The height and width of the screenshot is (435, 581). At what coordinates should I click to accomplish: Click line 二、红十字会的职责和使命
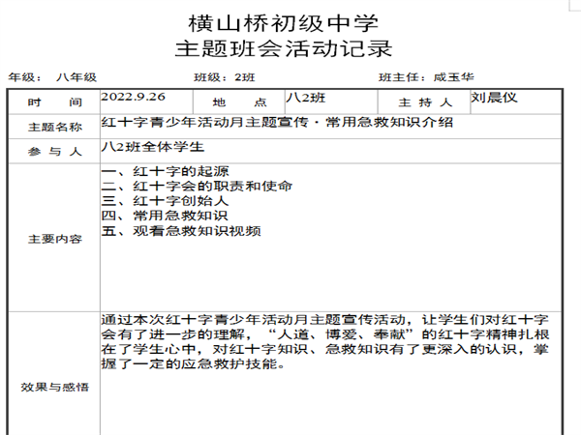[x=197, y=186]
